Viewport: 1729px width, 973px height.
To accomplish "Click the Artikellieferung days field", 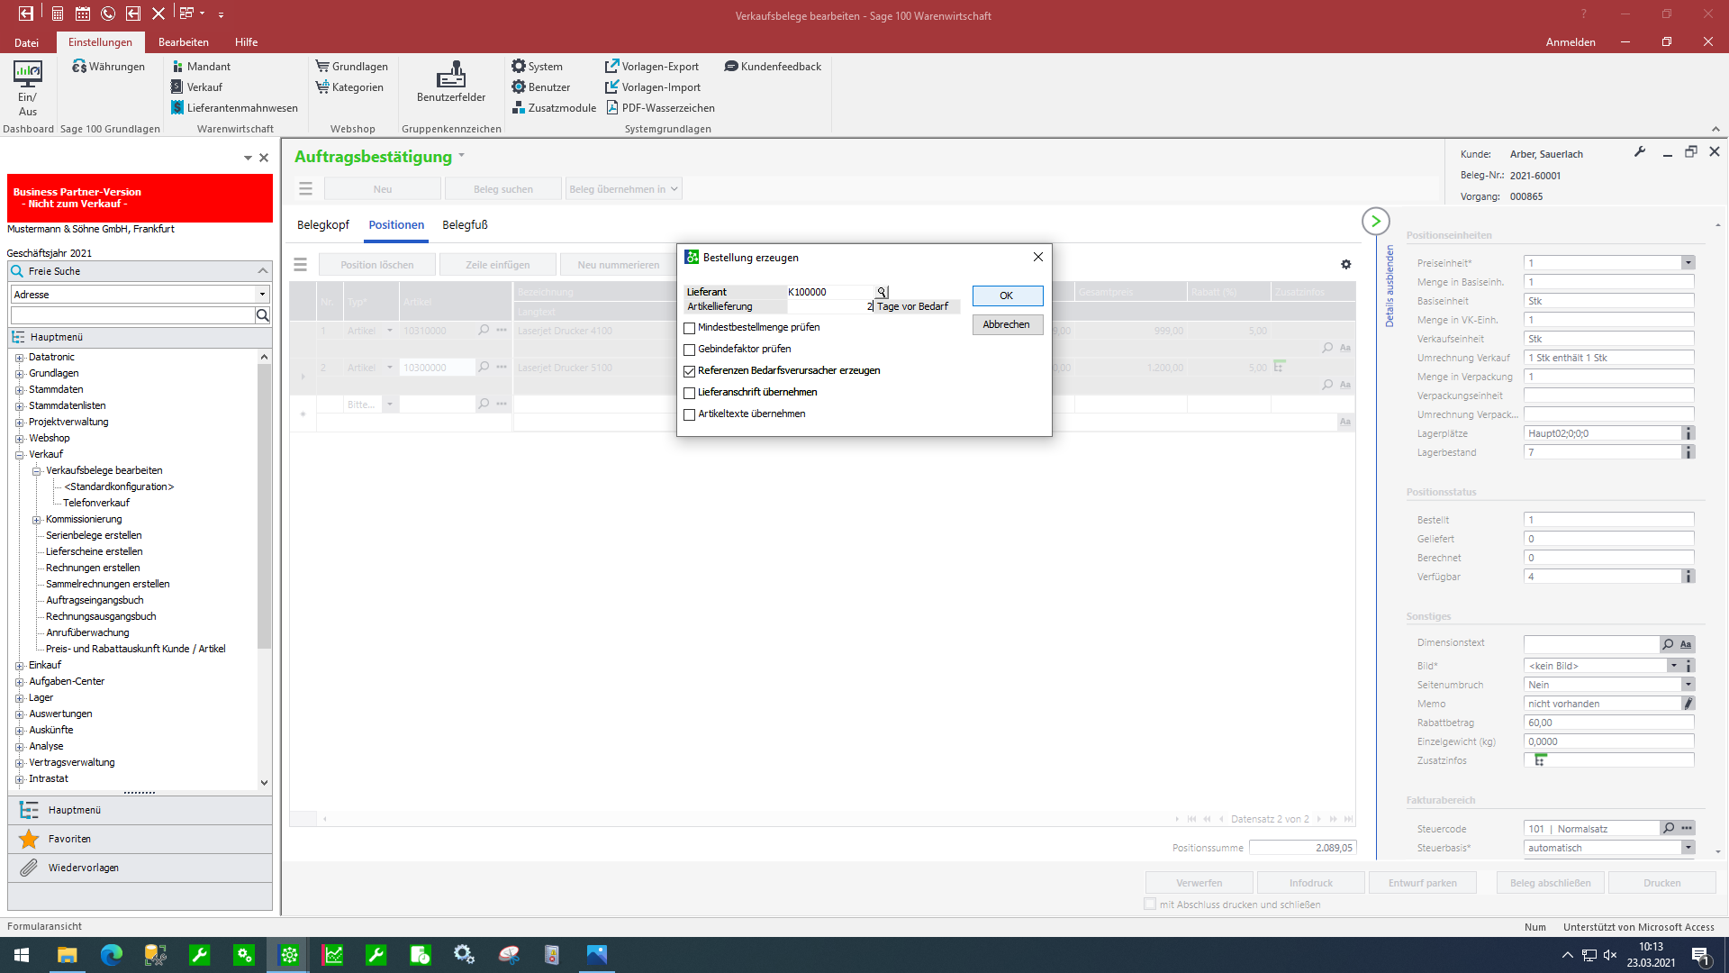I will (830, 306).
